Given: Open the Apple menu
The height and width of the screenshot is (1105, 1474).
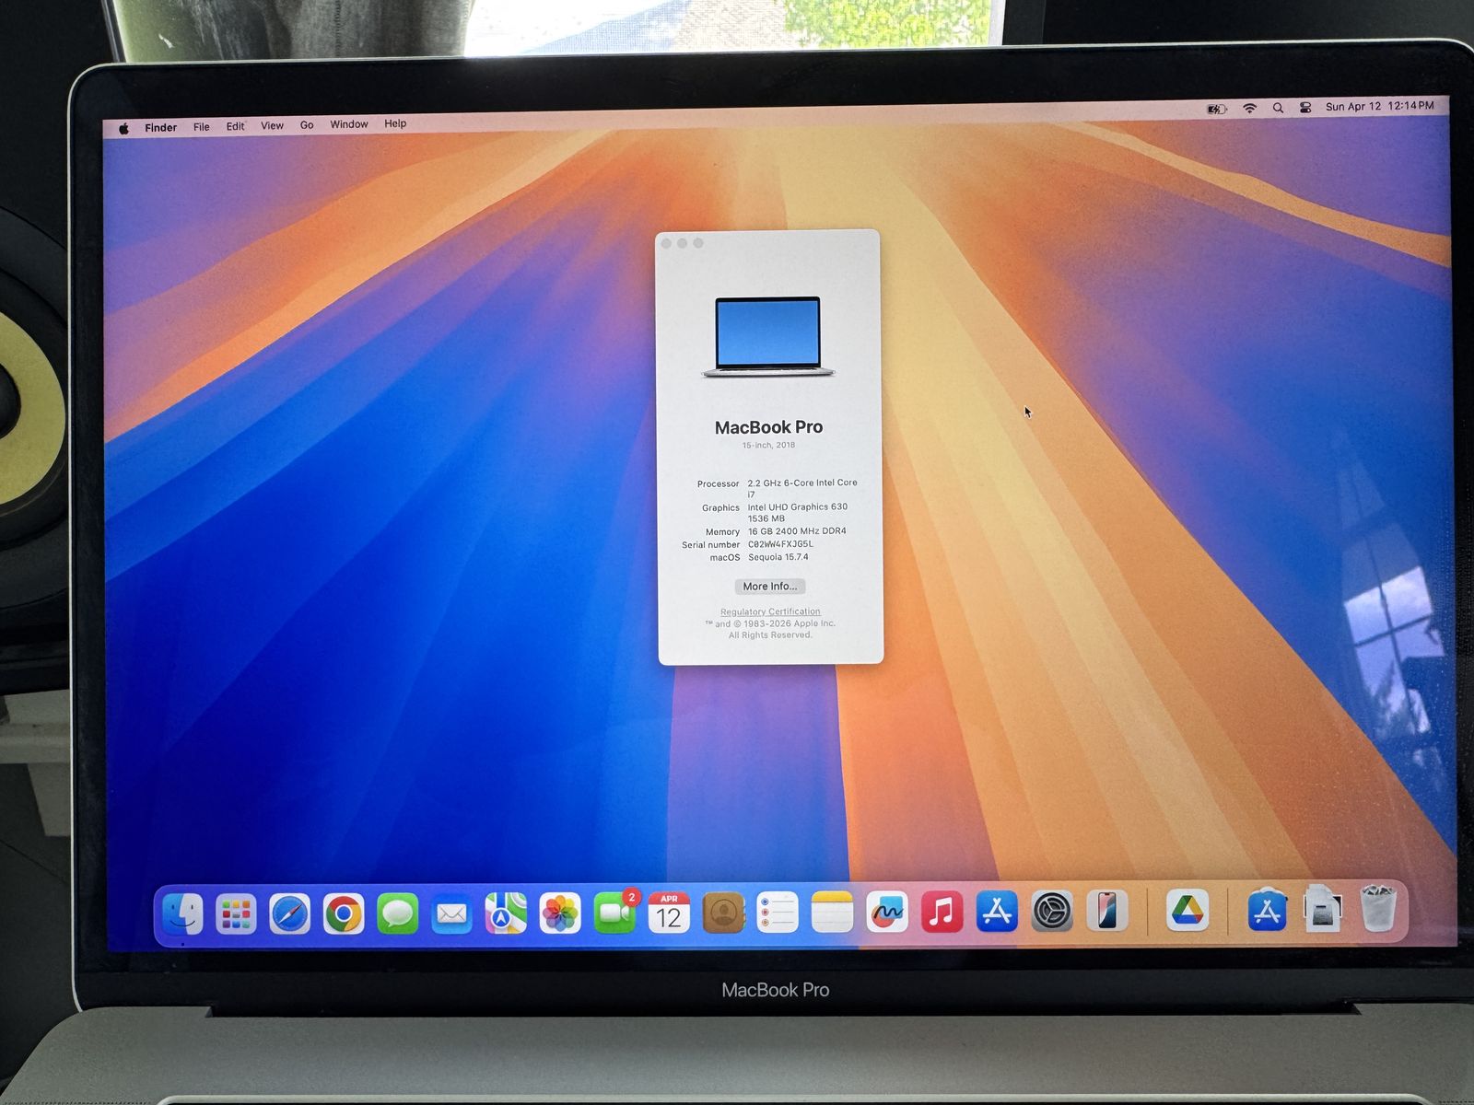Looking at the screenshot, I should point(123,128).
